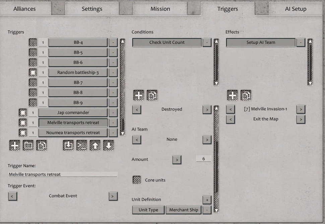Click the folder icon below Triggers list

(x=28, y=146)
